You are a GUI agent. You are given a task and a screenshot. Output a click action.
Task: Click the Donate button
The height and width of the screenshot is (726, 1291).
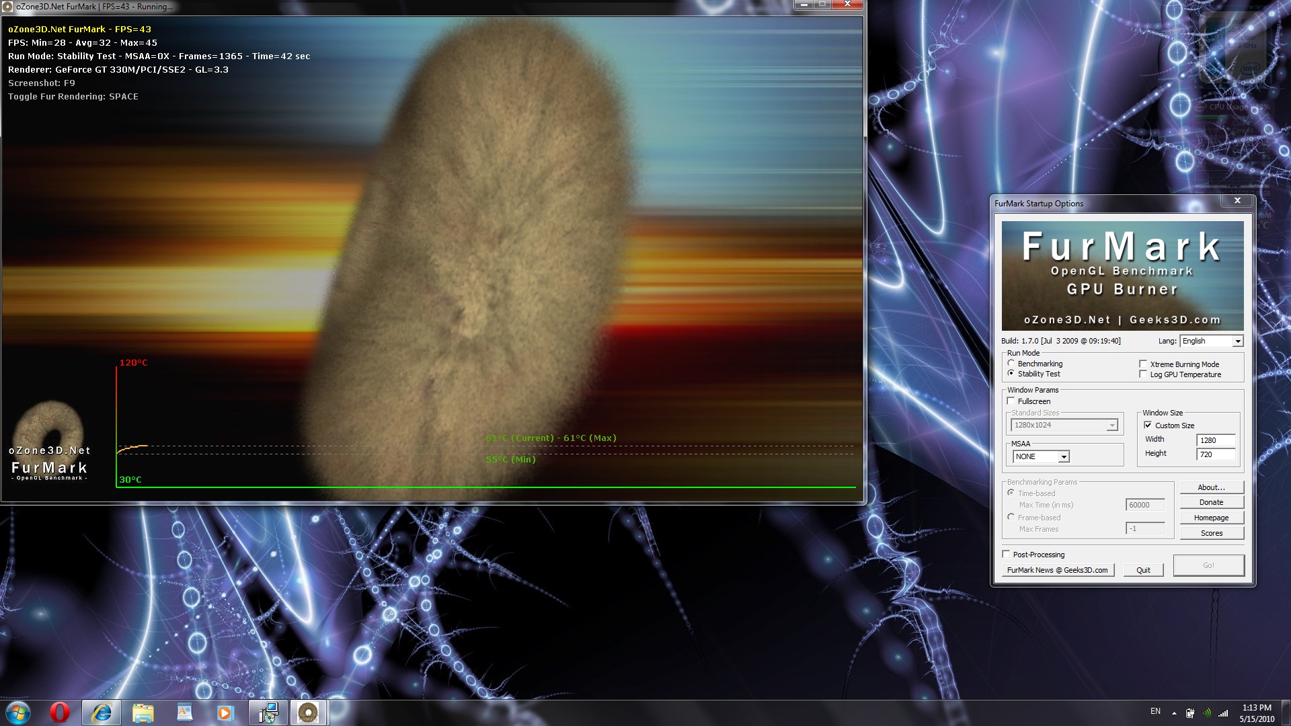click(x=1212, y=503)
